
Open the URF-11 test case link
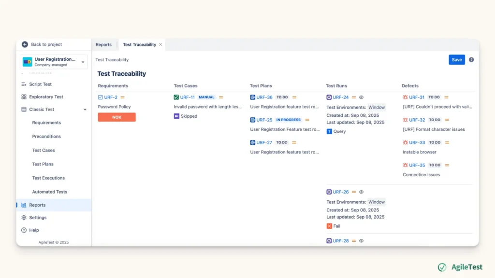(187, 97)
